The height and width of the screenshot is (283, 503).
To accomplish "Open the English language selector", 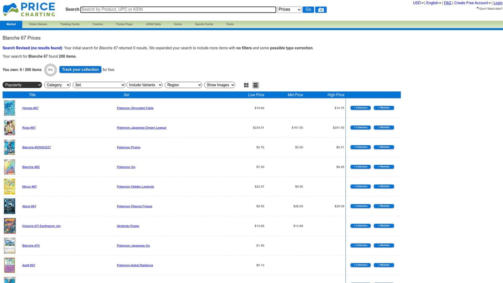I will tap(433, 3).
